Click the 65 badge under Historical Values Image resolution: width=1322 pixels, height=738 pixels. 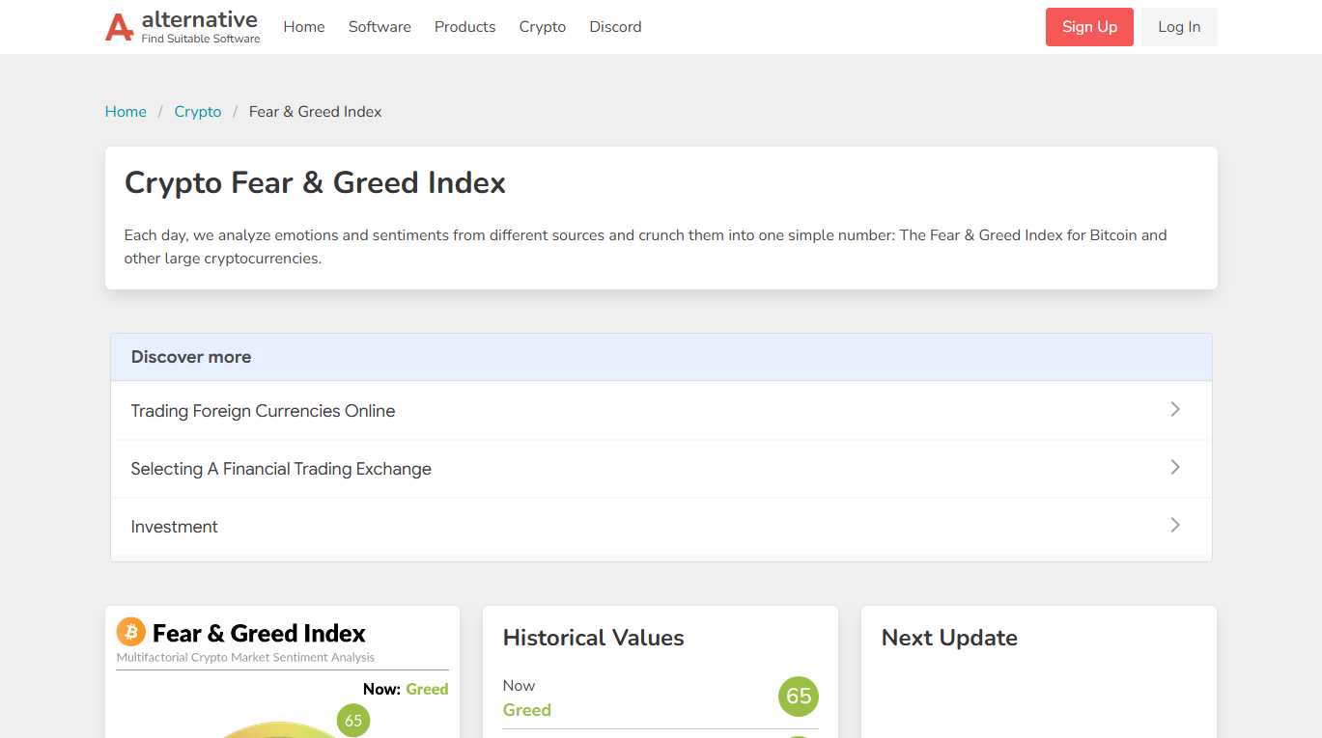click(x=799, y=697)
